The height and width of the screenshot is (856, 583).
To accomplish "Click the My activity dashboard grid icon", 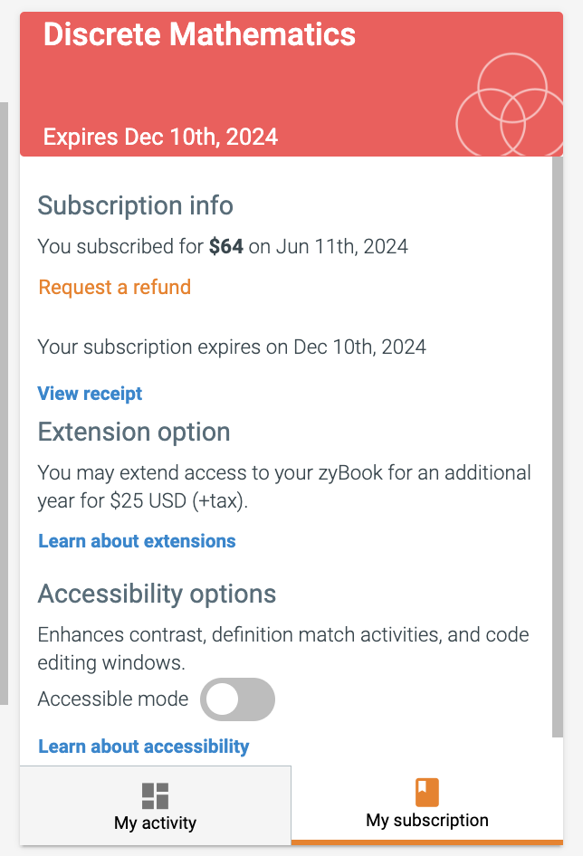I will point(155,796).
